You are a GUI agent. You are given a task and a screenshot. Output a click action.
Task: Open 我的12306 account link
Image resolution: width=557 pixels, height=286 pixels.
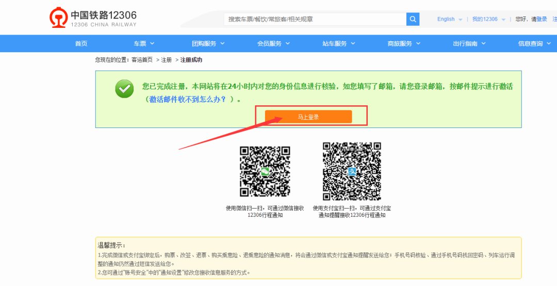coord(484,19)
